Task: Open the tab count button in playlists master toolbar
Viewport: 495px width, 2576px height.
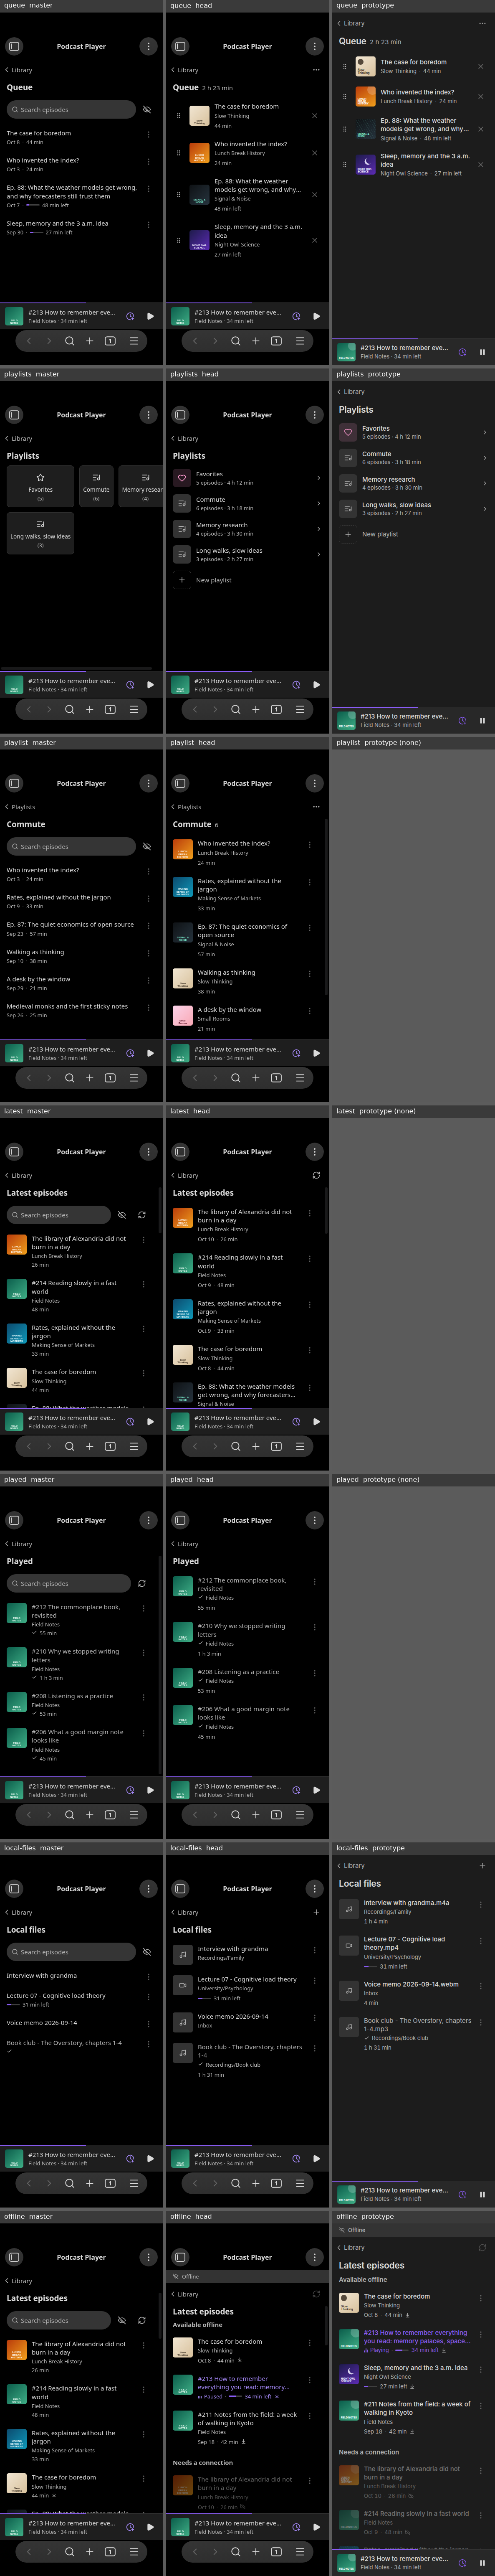Action: click(x=110, y=709)
